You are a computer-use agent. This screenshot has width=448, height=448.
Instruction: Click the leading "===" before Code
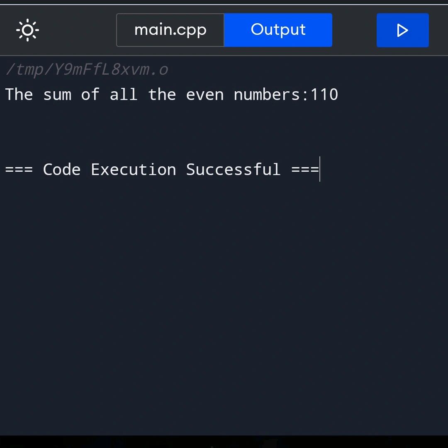(19, 169)
